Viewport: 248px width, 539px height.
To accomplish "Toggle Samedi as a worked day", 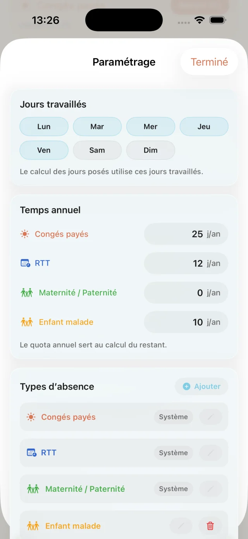I will [97, 150].
